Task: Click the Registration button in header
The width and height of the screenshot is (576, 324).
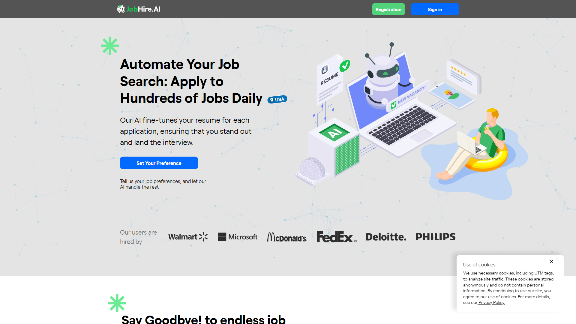Action: click(388, 9)
